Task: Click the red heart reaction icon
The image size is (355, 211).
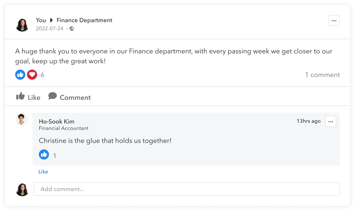Action: point(32,75)
